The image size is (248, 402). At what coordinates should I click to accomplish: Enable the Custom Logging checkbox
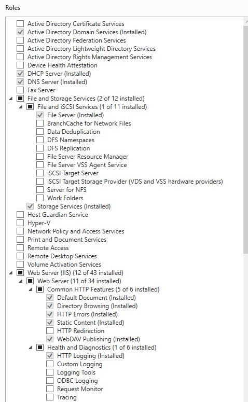[x=50, y=364]
